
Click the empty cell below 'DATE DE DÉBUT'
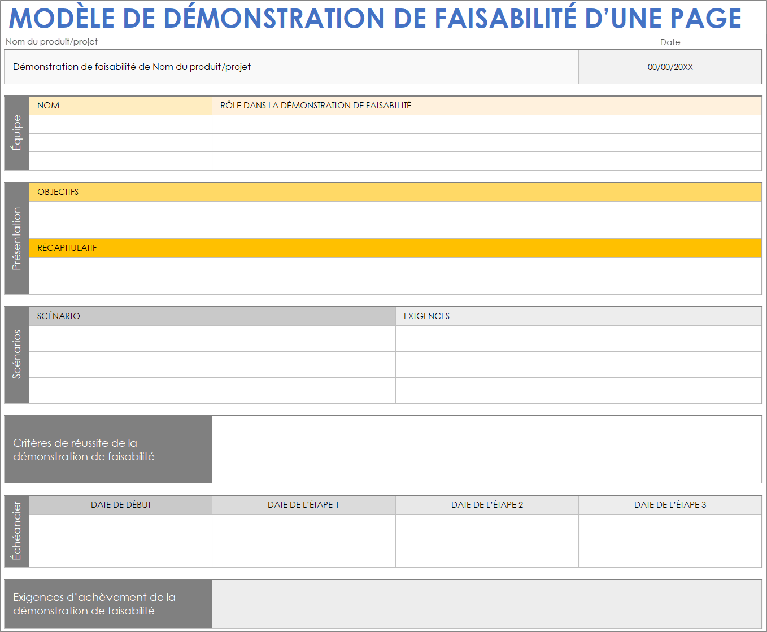point(120,541)
